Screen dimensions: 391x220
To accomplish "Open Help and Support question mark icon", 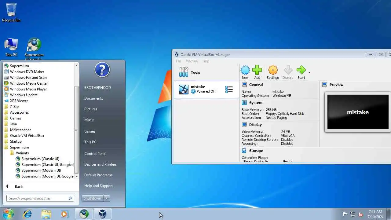I will pyautogui.click(x=102, y=70).
